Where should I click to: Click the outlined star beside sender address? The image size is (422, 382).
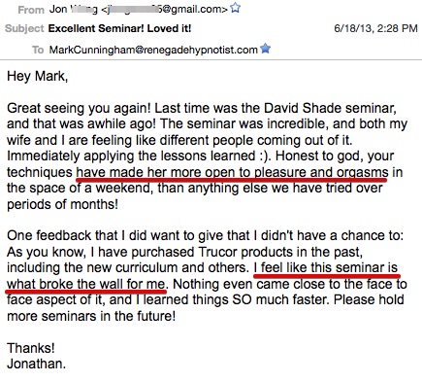(236, 8)
